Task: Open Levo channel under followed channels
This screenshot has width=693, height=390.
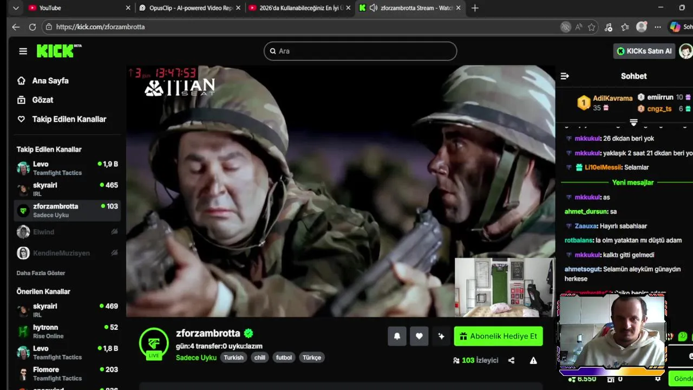Action: 67,168
